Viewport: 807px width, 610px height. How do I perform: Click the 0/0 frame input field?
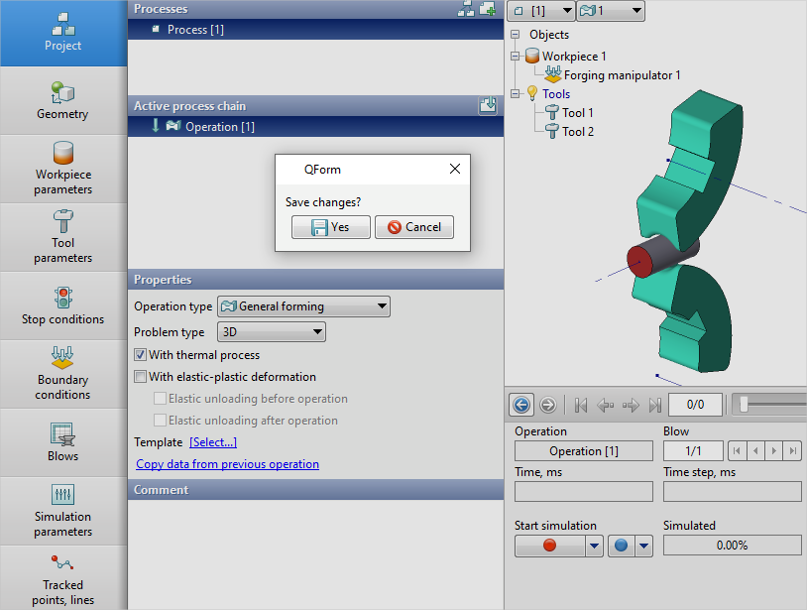click(x=694, y=405)
